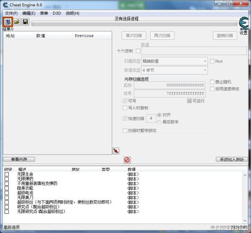The width and height of the screenshot is (251, 233).
Task: Open Cheat Engine settings logo
Action: pos(243,23)
